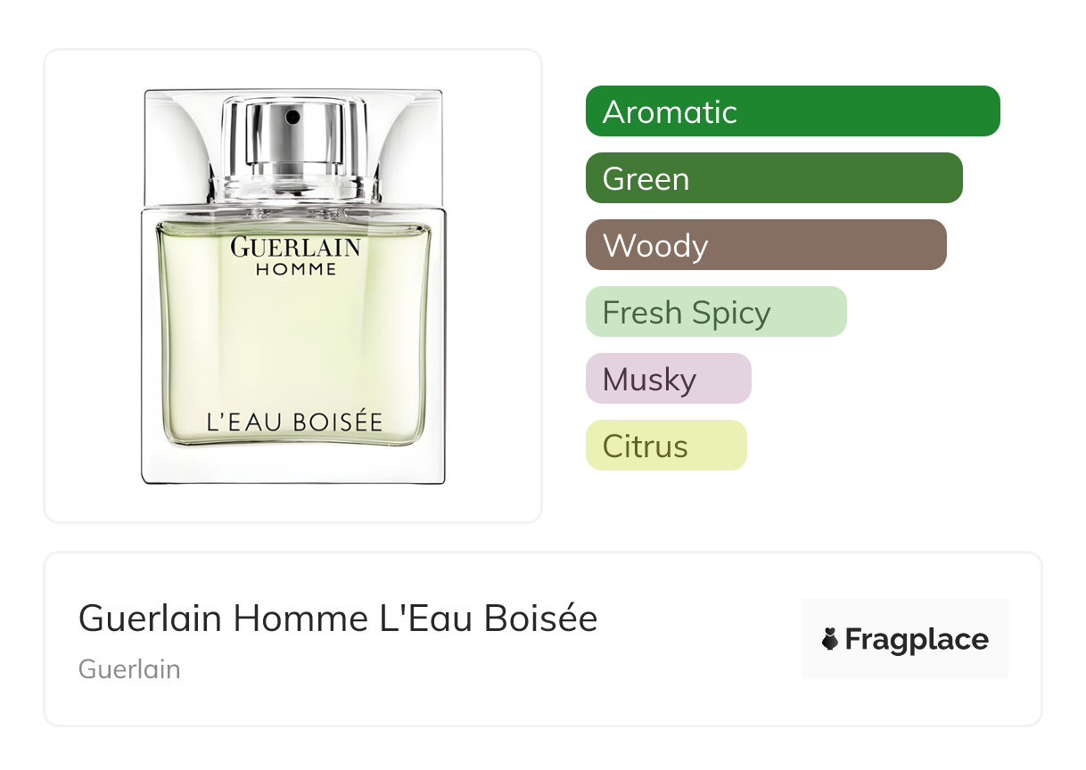This screenshot has height=770, width=1086.
Task: Click the gray Guerlain brand name link
Action: pyautogui.click(x=129, y=669)
